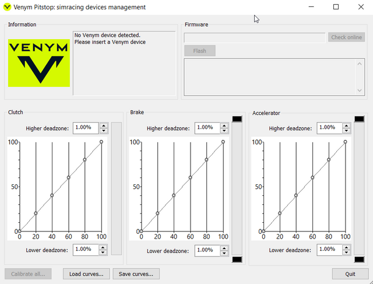Click the Clutch higher deadzone input field
The width and height of the screenshot is (373, 284).
(86, 128)
